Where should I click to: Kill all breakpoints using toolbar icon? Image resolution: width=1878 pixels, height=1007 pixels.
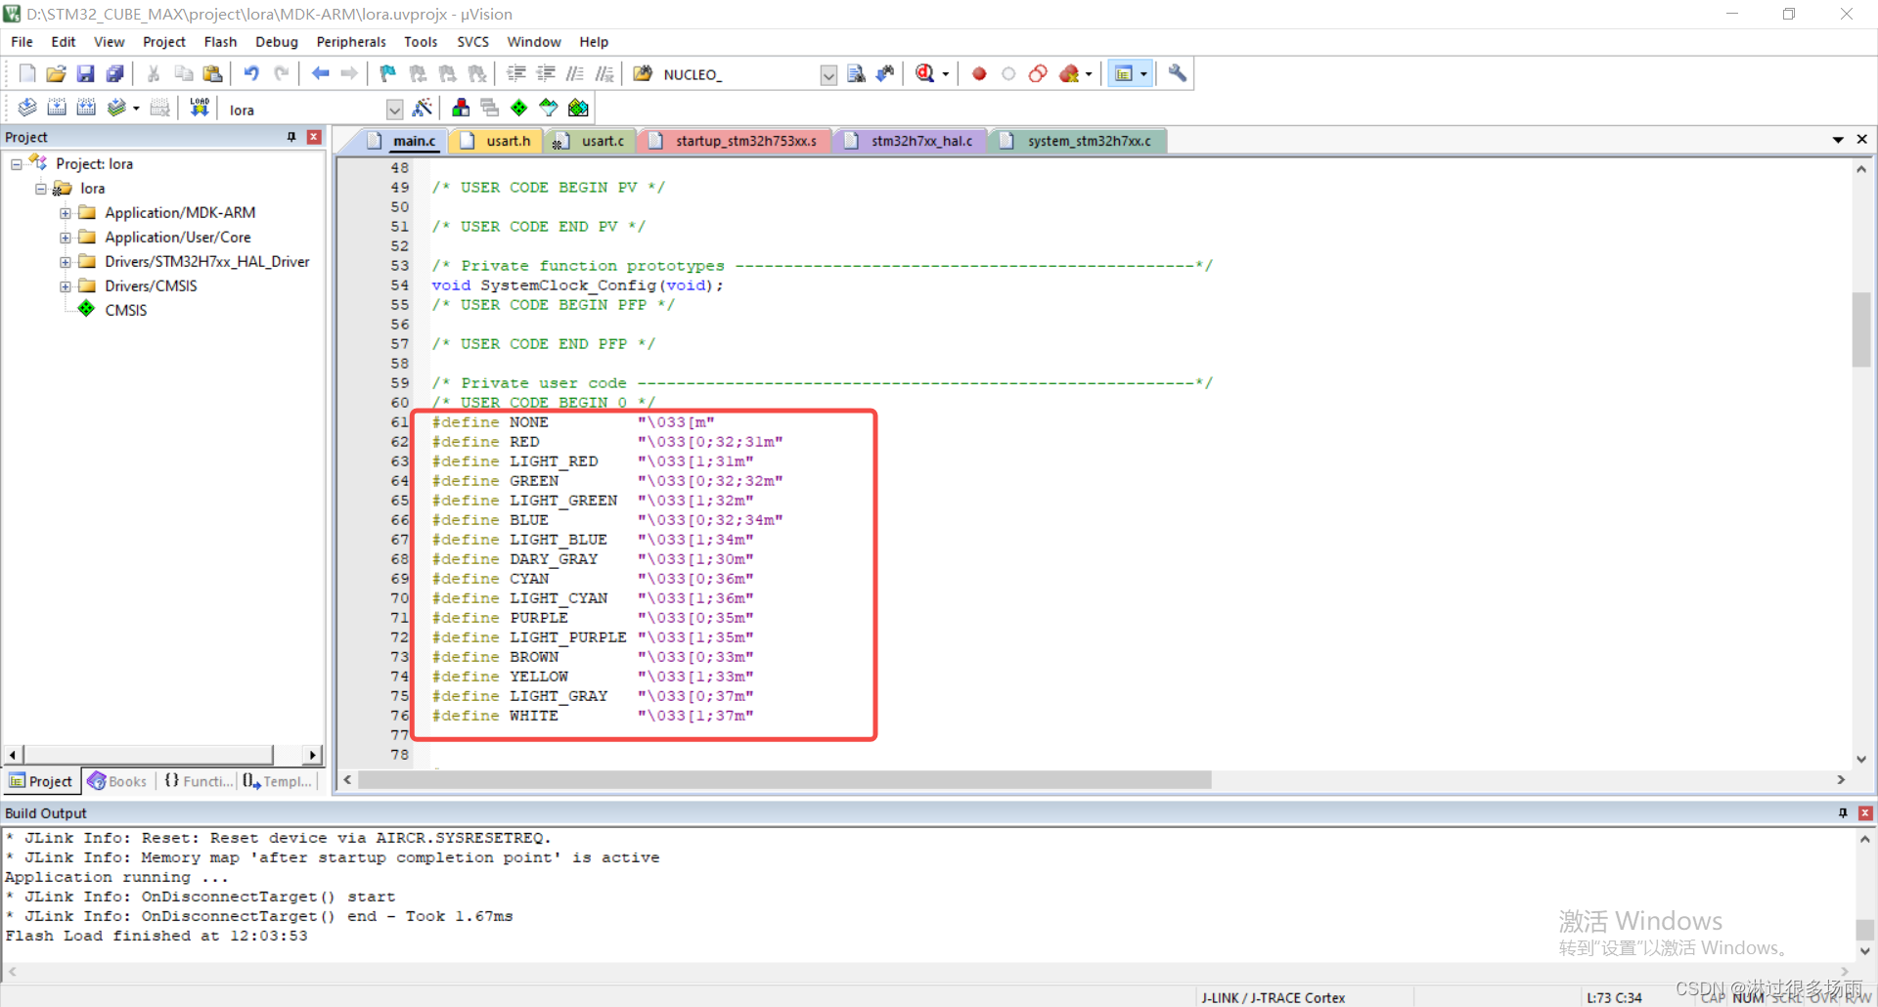(1071, 73)
